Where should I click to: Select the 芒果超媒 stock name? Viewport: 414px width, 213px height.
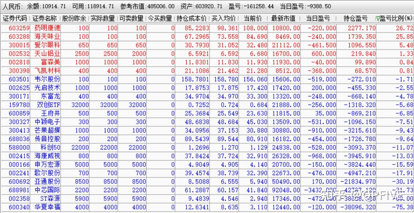(x=47, y=130)
